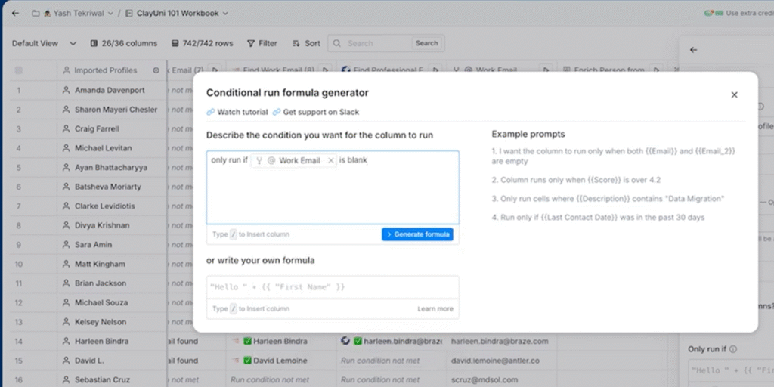Viewport: 774px width, 387px height.
Task: Remove the Work Email column chip
Action: pos(331,160)
